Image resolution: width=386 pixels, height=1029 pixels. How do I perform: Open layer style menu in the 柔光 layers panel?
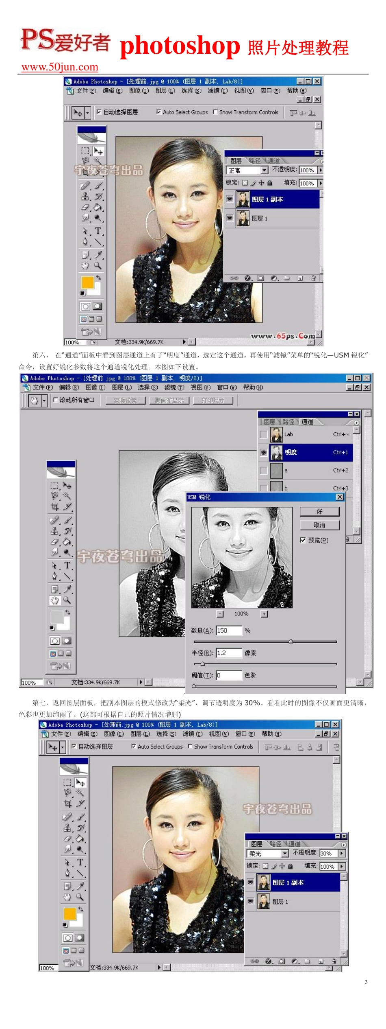coord(269,961)
